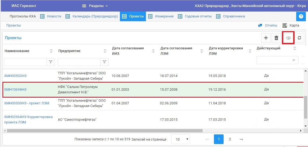Go to page 1
The image size is (308, 147).
[219, 139]
